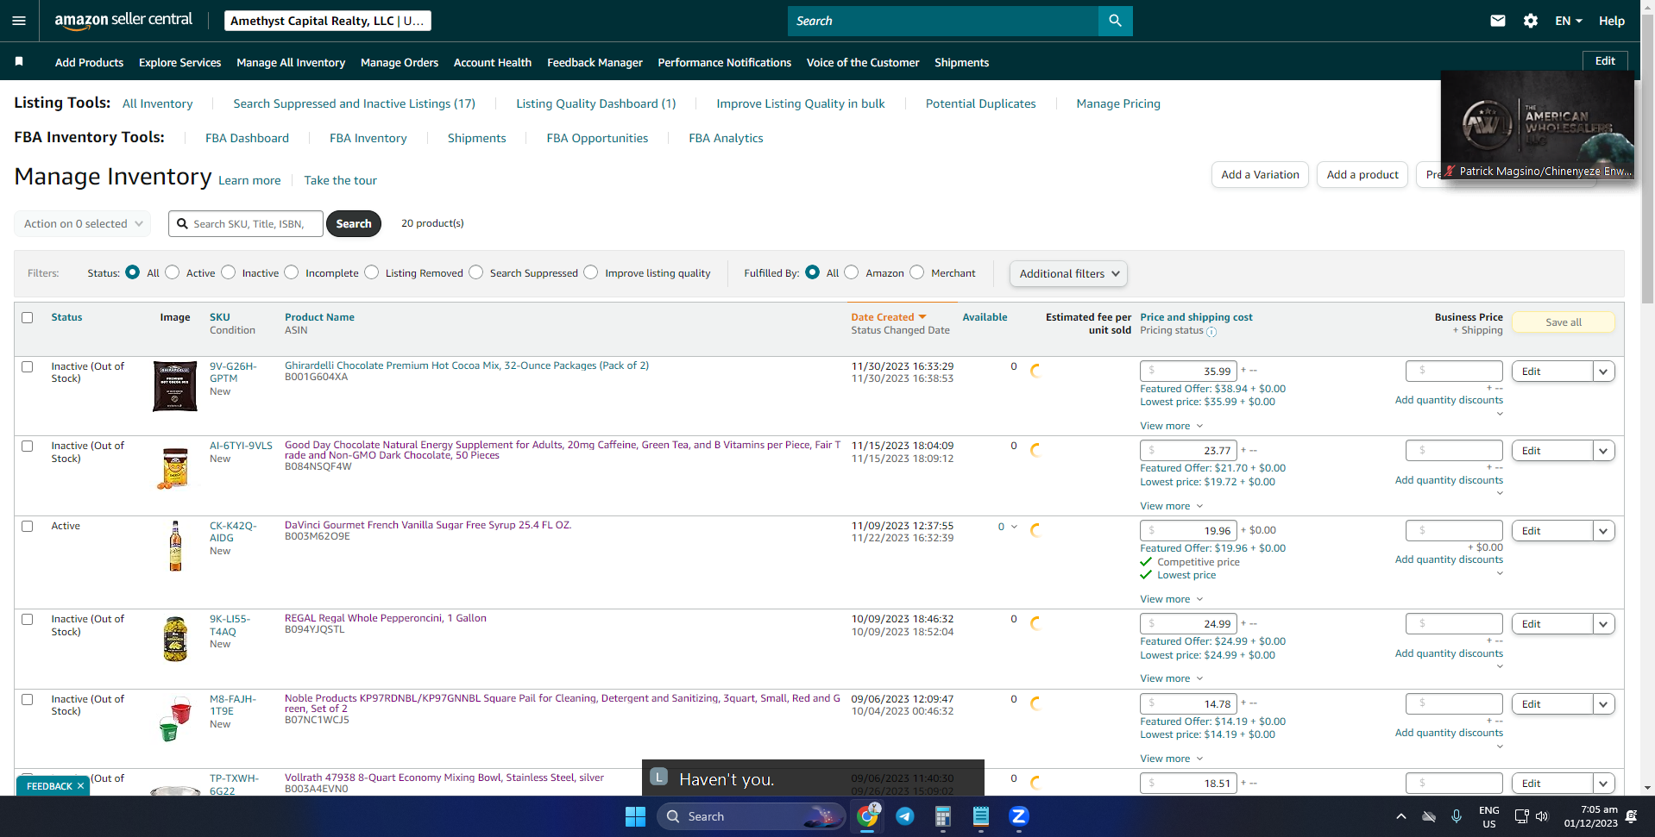Select the Active status radio button
The width and height of the screenshot is (1655, 837).
tap(173, 272)
